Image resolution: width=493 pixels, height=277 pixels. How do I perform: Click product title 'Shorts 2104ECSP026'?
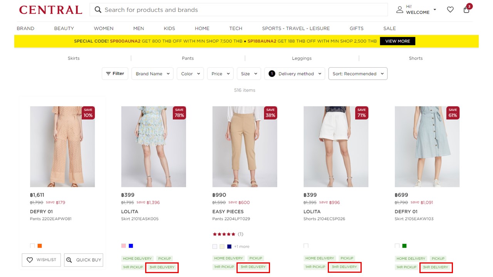point(324,219)
